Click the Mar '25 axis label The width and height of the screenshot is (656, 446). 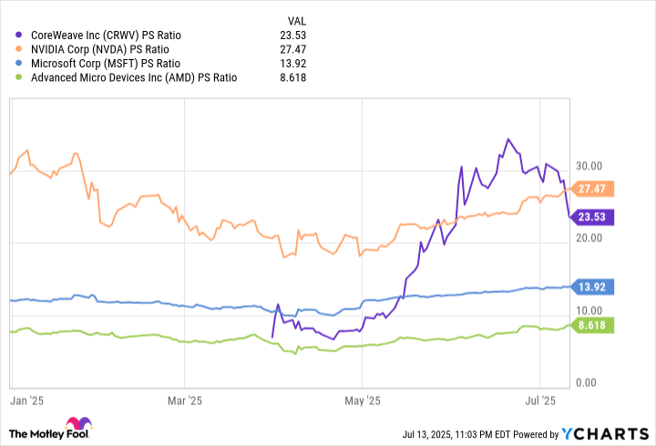pos(185,400)
